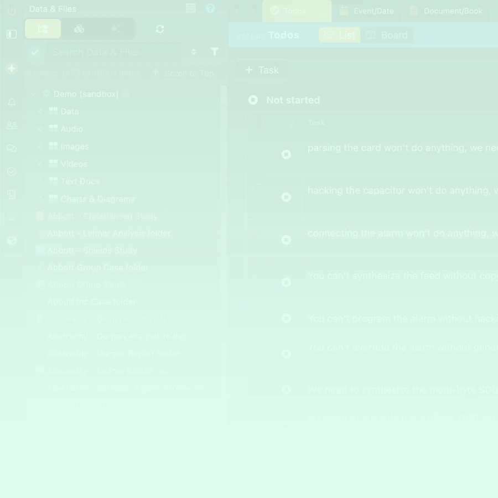Focus the Search Data & Files field
This screenshot has height=498, width=498.
pos(113,52)
